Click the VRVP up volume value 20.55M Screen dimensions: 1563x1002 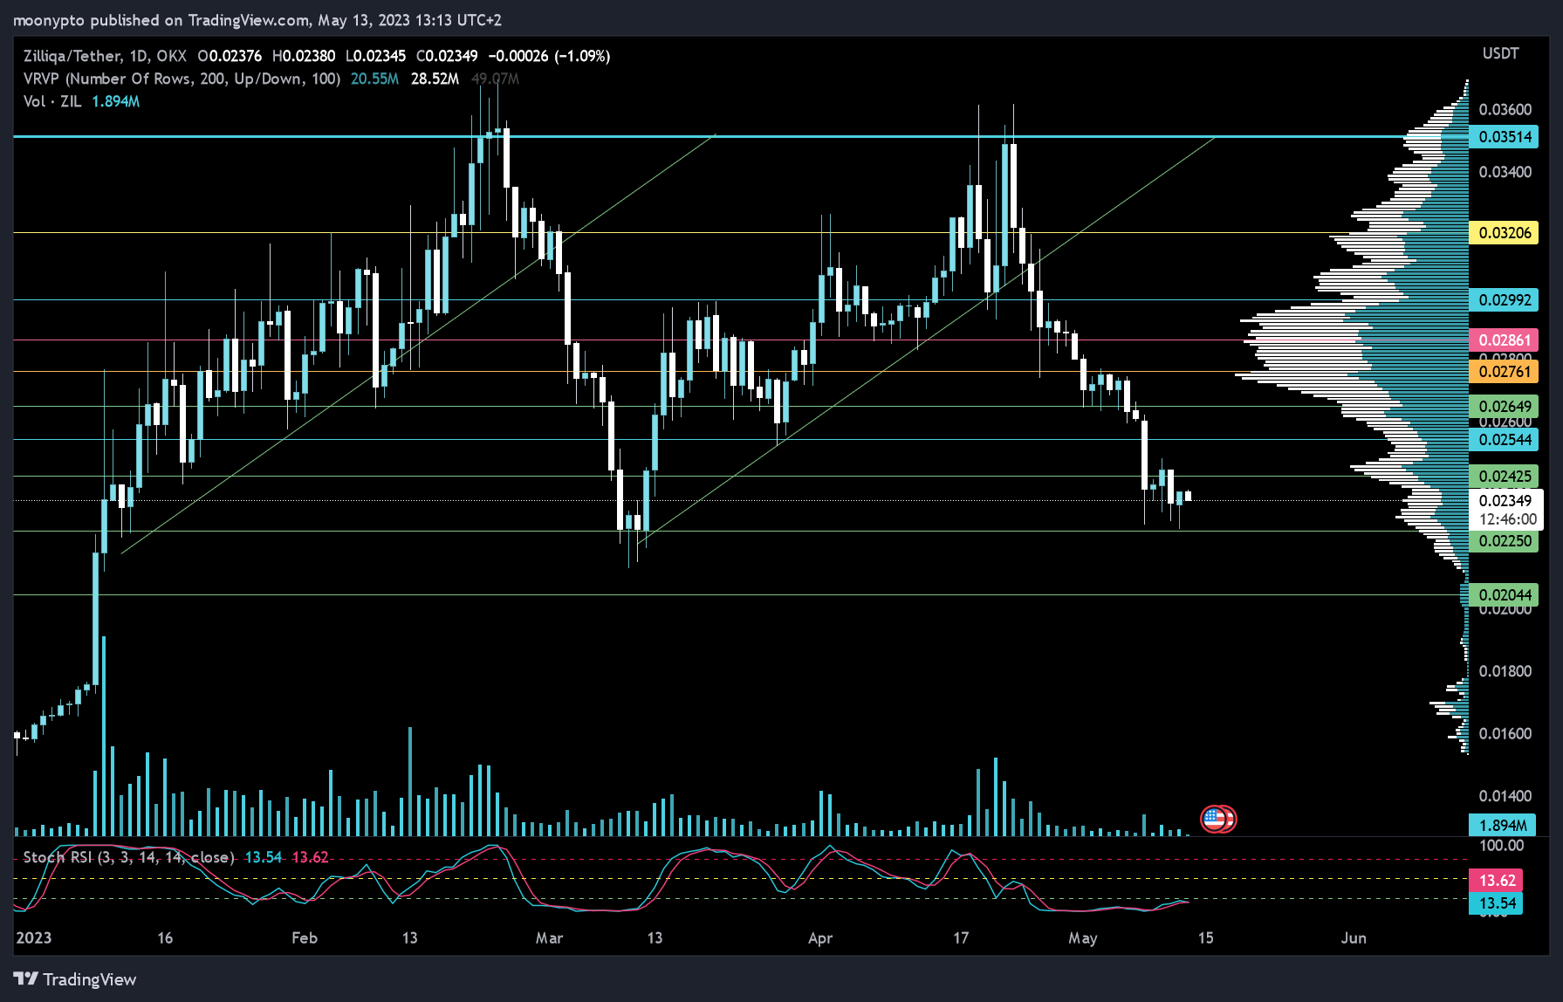pyautogui.click(x=374, y=79)
